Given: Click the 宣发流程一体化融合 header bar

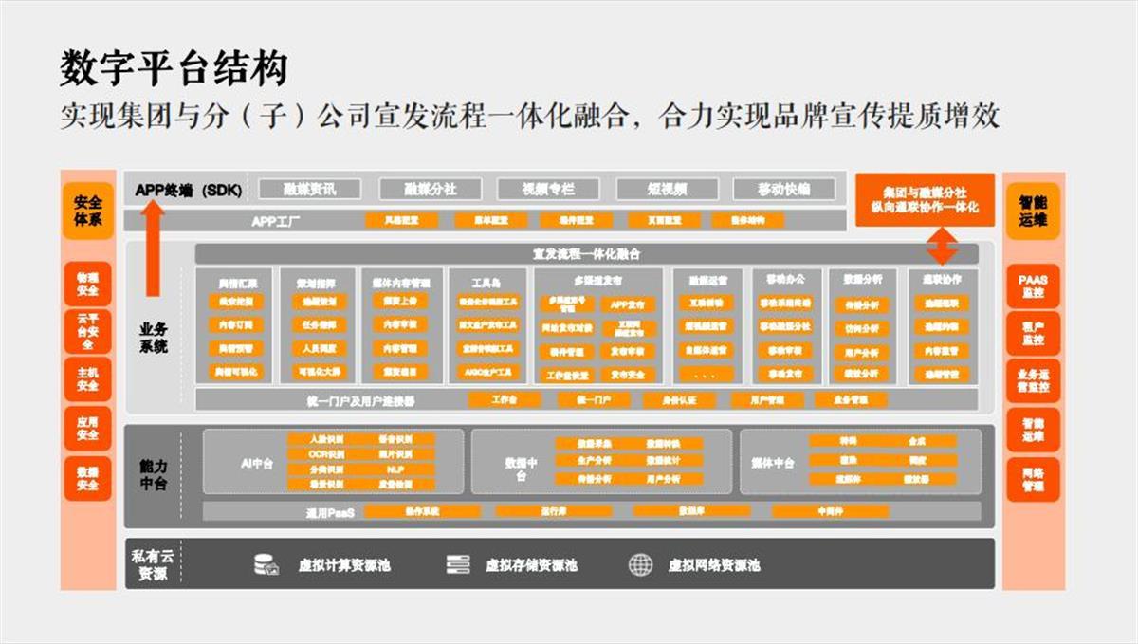Looking at the screenshot, I should (x=586, y=254).
